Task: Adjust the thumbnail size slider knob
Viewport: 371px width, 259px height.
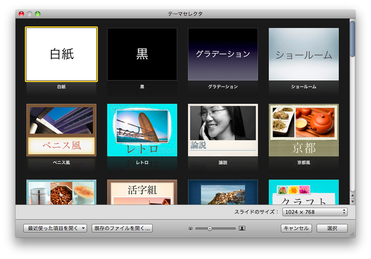Action: (210, 228)
